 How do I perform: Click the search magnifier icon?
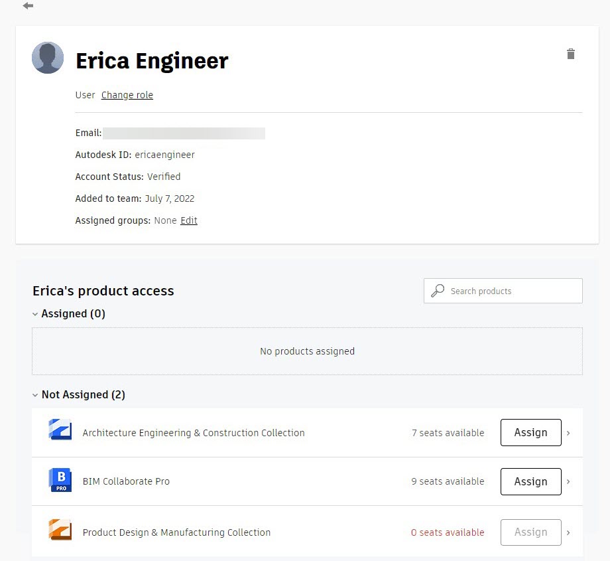[x=438, y=291]
